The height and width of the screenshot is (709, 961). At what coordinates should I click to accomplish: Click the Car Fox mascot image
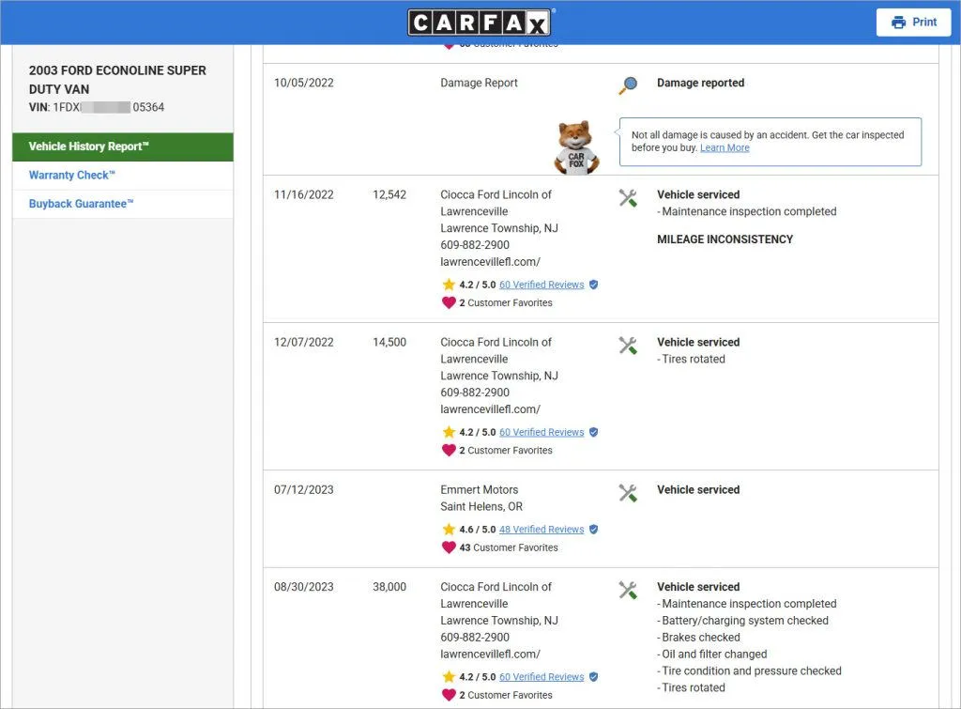576,147
